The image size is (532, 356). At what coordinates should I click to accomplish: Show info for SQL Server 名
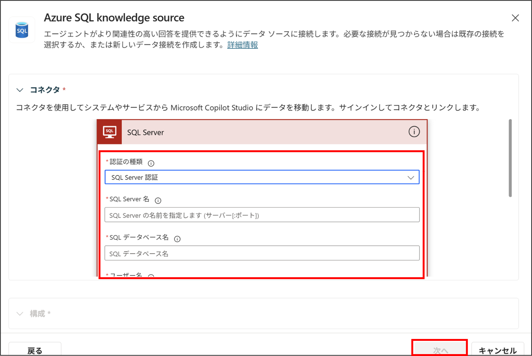pos(158,201)
